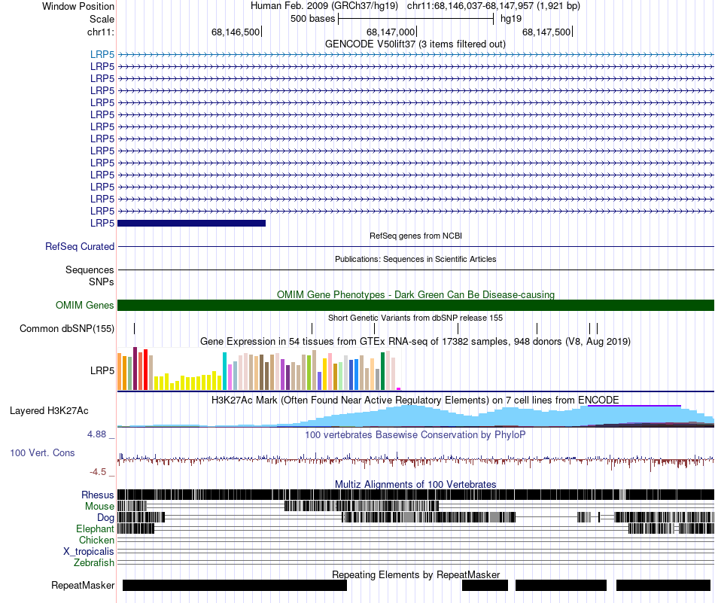The image size is (715, 603).
Task: Click the Chicken alignment label
Action: coord(96,540)
